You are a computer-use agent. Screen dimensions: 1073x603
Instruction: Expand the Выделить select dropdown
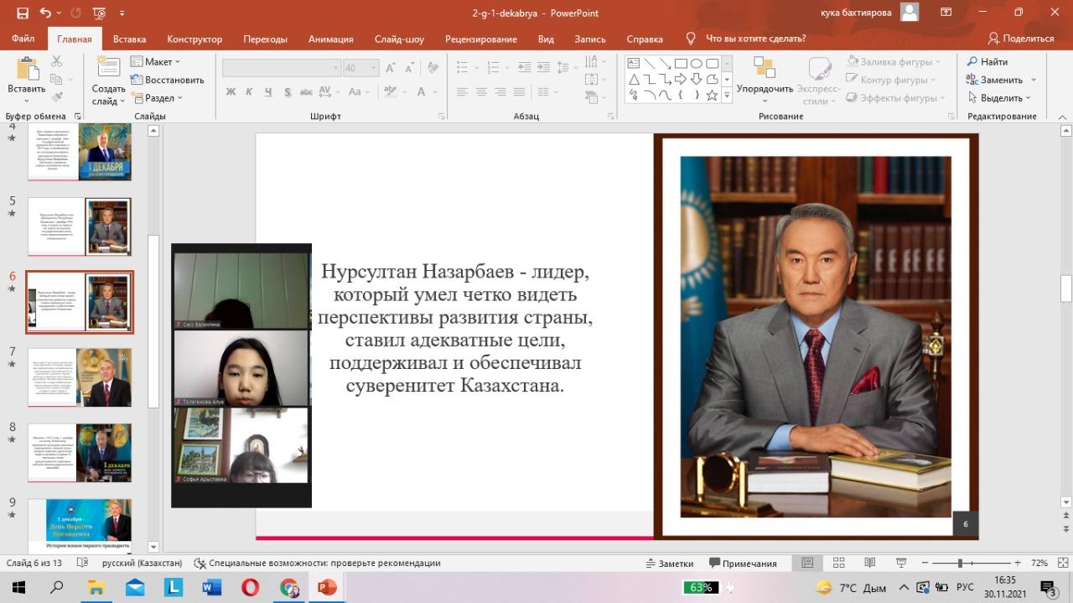pyautogui.click(x=1001, y=98)
